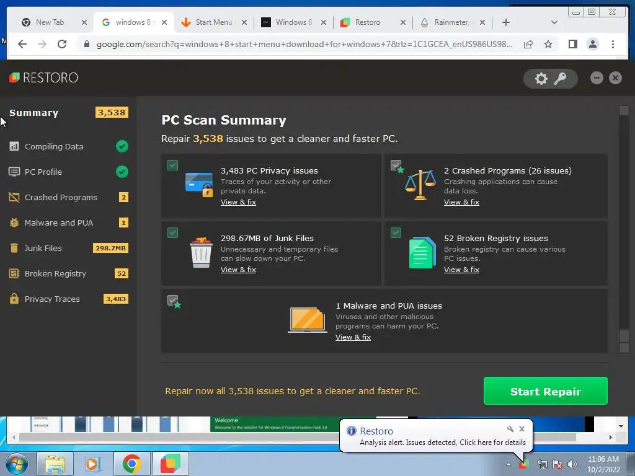Click the Chrome address bar URL
The image size is (635, 476).
[x=304, y=44]
